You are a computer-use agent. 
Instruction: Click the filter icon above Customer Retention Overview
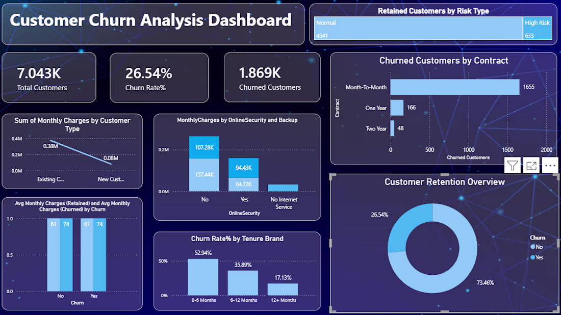click(513, 166)
